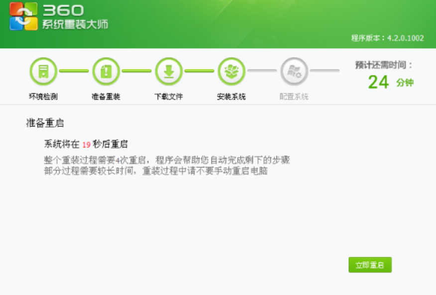Click the 系统重装大师 title text

coord(75,24)
